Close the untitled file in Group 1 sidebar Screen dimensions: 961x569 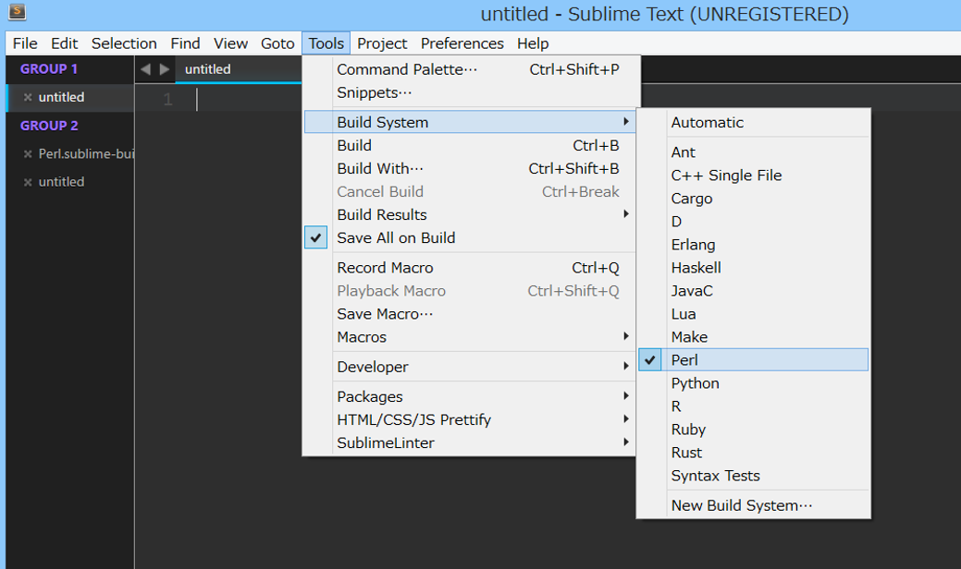click(28, 97)
